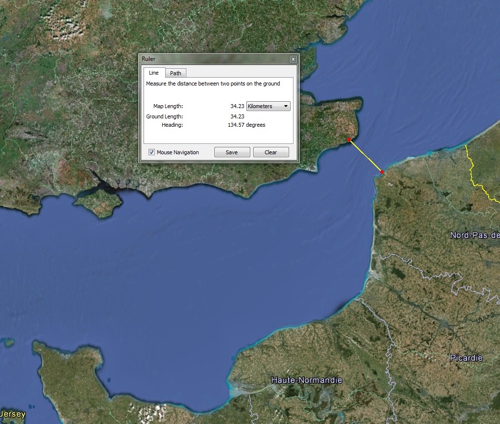Image resolution: width=500 pixels, height=424 pixels.
Task: Open the Kilometers units dropdown
Action: tap(268, 106)
